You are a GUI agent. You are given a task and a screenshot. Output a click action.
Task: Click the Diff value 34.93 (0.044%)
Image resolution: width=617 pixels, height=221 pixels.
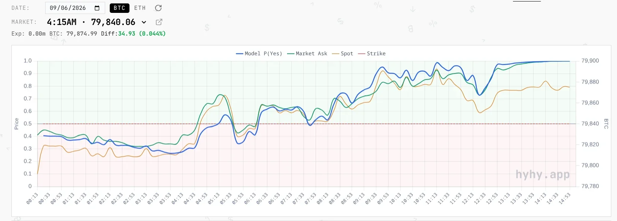[142, 34]
